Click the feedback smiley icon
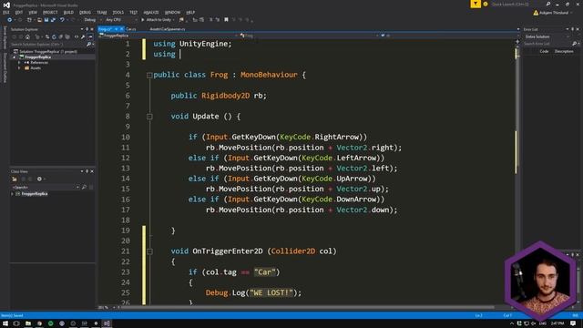The width and height of the screenshot is (583, 328). [x=486, y=4]
